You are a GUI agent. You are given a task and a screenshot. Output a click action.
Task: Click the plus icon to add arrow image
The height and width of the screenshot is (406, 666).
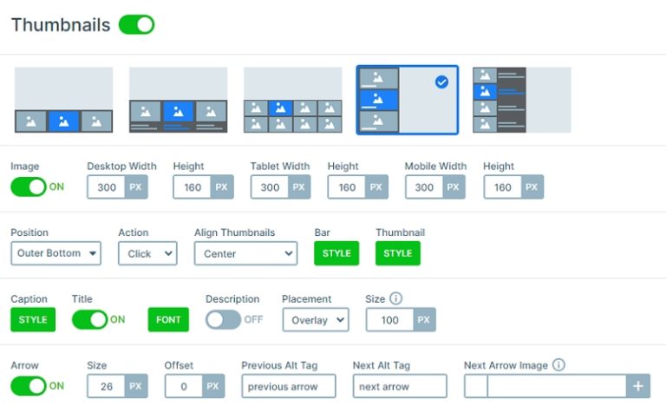pos(638,386)
